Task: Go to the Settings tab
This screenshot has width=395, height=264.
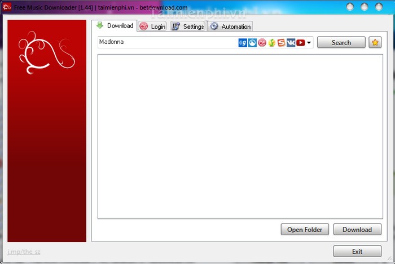Action: tap(188, 26)
